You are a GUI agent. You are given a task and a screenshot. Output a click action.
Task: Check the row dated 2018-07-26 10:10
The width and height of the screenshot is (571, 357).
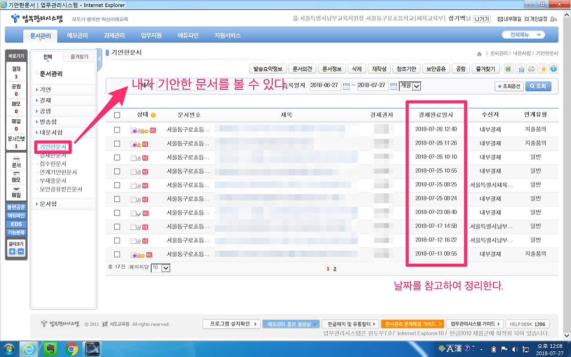coord(117,158)
